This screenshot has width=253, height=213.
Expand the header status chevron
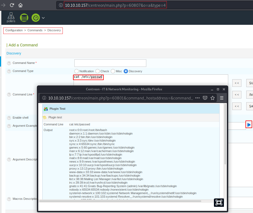(43, 18)
